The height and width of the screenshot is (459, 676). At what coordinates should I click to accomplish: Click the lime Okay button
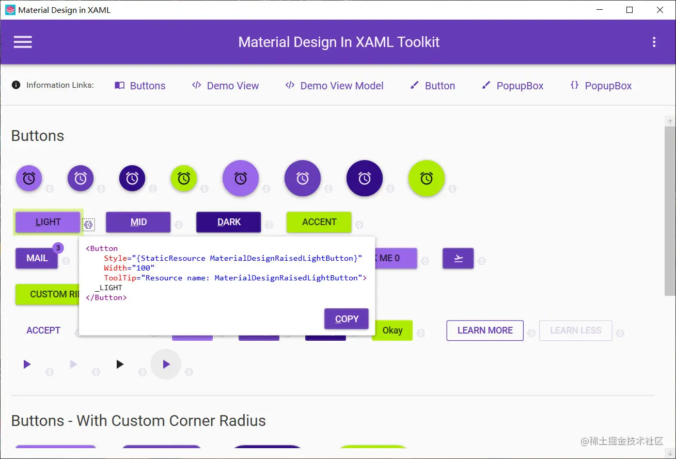[392, 330]
